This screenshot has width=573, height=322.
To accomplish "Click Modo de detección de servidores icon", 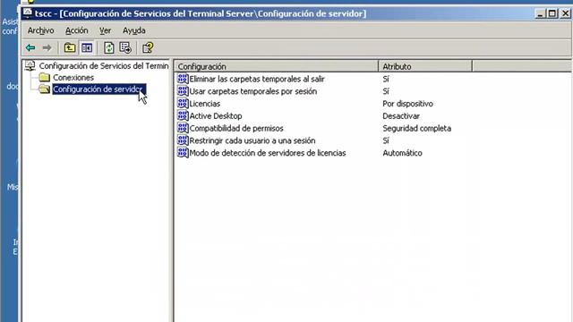I will click(x=183, y=153).
